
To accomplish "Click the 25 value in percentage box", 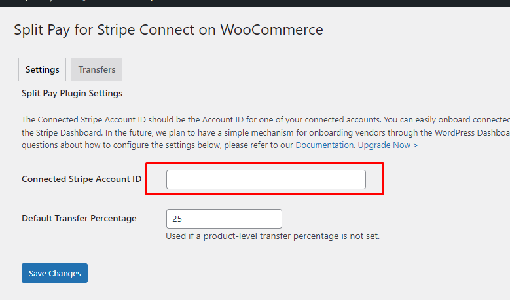I will [x=177, y=219].
